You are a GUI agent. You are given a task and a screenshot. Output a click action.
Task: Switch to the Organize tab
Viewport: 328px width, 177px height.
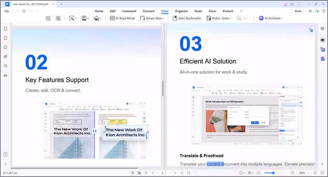tap(181, 11)
